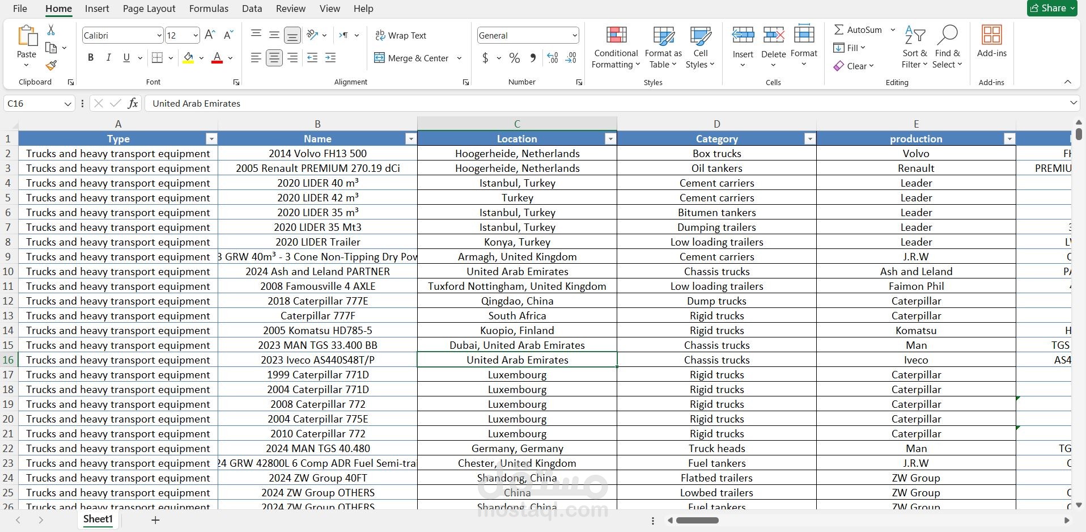The width and height of the screenshot is (1086, 532).
Task: Open Sort & Filter options
Action: 915,47
